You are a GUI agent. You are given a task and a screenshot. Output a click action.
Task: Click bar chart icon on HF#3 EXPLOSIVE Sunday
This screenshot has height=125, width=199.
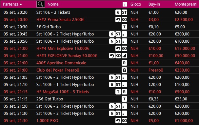click(124, 56)
